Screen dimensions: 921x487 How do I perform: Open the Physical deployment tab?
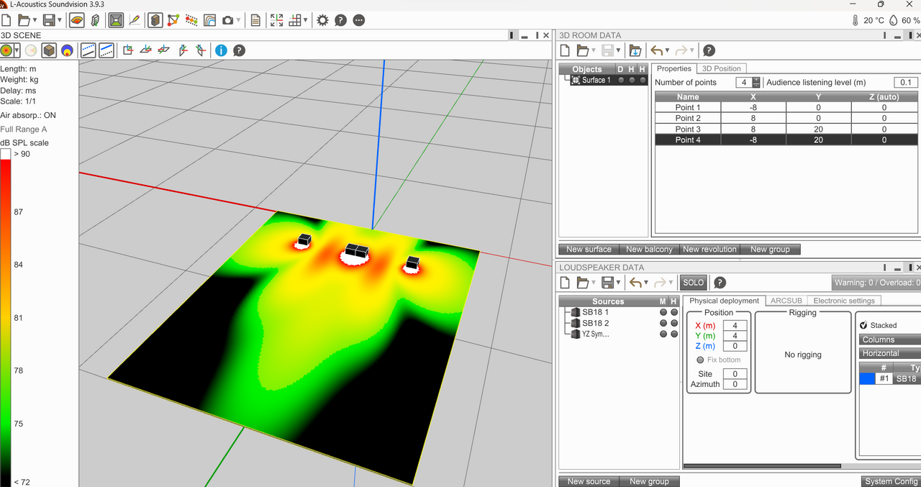coord(724,301)
